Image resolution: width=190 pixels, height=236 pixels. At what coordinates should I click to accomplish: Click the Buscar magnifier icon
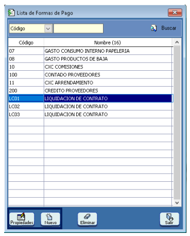pyautogui.click(x=154, y=28)
